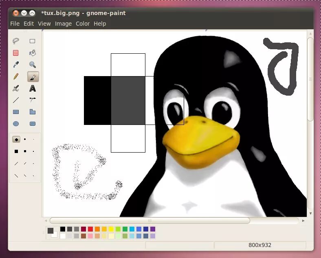This screenshot has height=258, width=321.
Task: Pick the large forward-slash brush tip
Action: click(16, 164)
